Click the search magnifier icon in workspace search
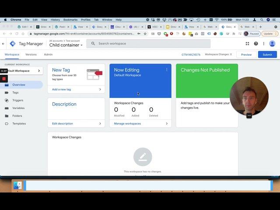This screenshot has width=280, height=210. point(93,43)
